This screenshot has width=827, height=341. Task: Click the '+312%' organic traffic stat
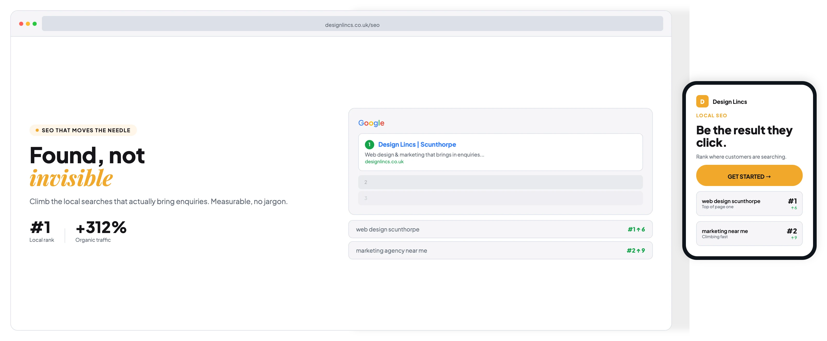(x=101, y=227)
